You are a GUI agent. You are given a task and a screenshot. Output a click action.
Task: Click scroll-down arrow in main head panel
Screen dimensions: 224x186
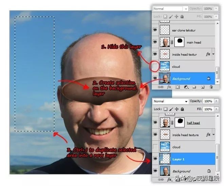218,82
